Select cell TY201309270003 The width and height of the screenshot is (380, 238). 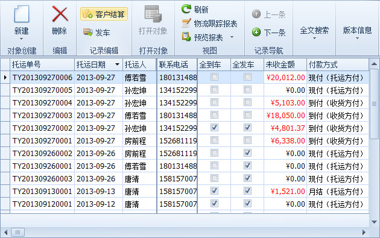42,116
